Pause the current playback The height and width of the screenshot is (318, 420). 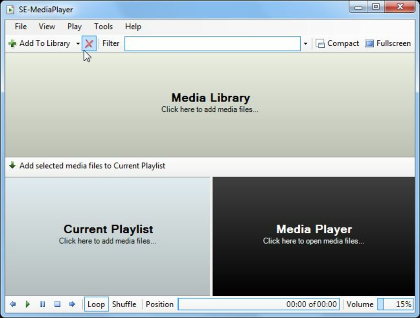click(43, 304)
